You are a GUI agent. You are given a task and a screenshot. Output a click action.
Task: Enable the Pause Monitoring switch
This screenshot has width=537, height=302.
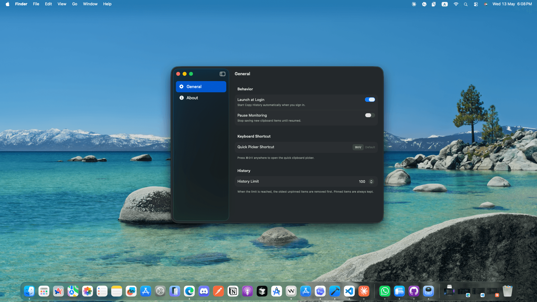[370, 115]
